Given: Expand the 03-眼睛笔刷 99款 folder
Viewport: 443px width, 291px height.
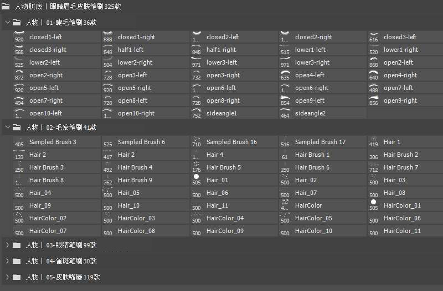Looking at the screenshot, I should tap(7, 245).
